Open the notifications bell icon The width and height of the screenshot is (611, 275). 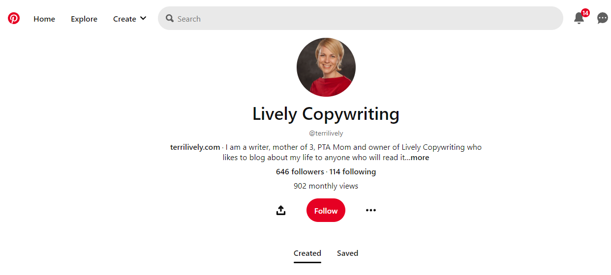coord(579,19)
